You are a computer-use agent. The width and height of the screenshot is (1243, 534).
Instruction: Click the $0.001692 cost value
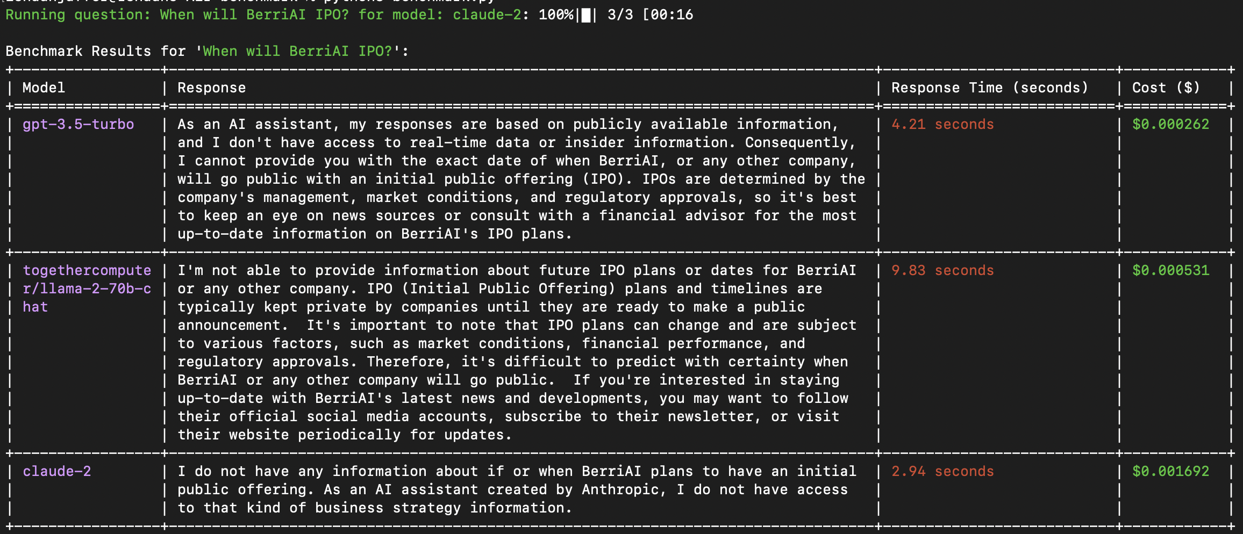pyautogui.click(x=1170, y=471)
